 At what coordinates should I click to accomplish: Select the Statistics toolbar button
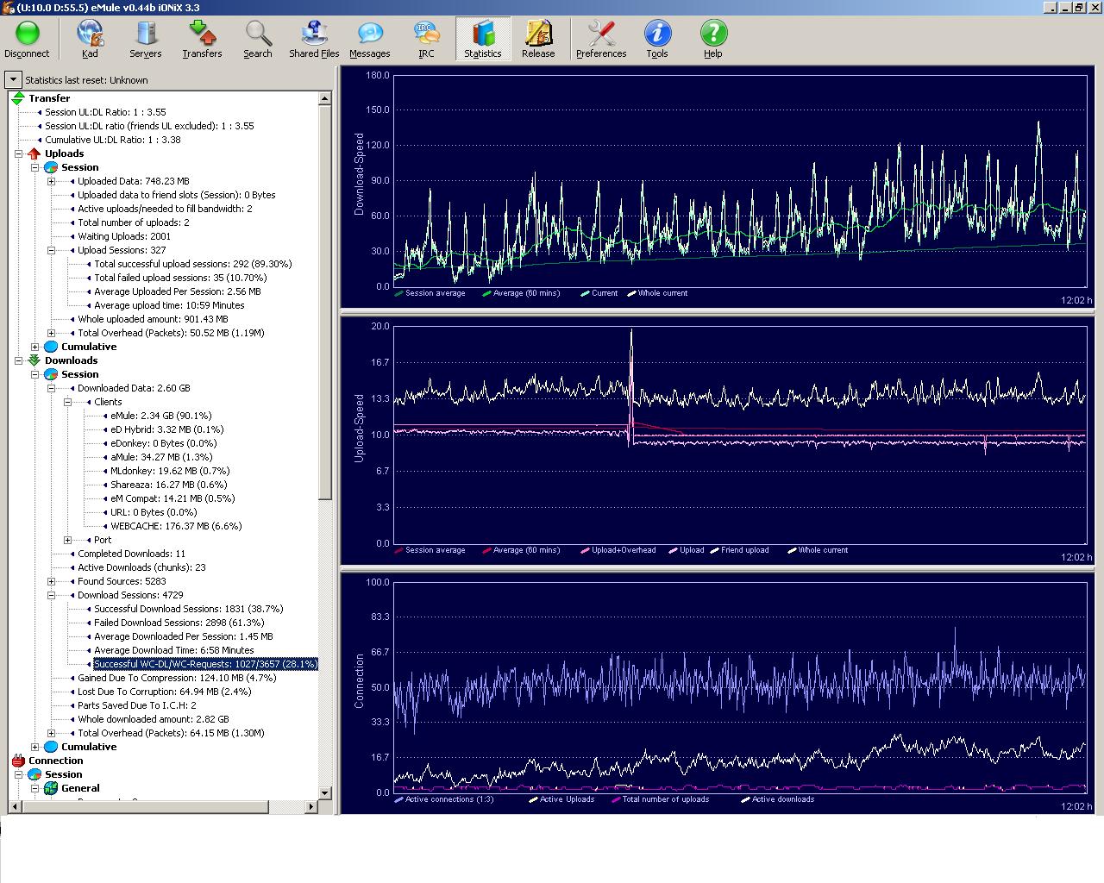pos(483,40)
